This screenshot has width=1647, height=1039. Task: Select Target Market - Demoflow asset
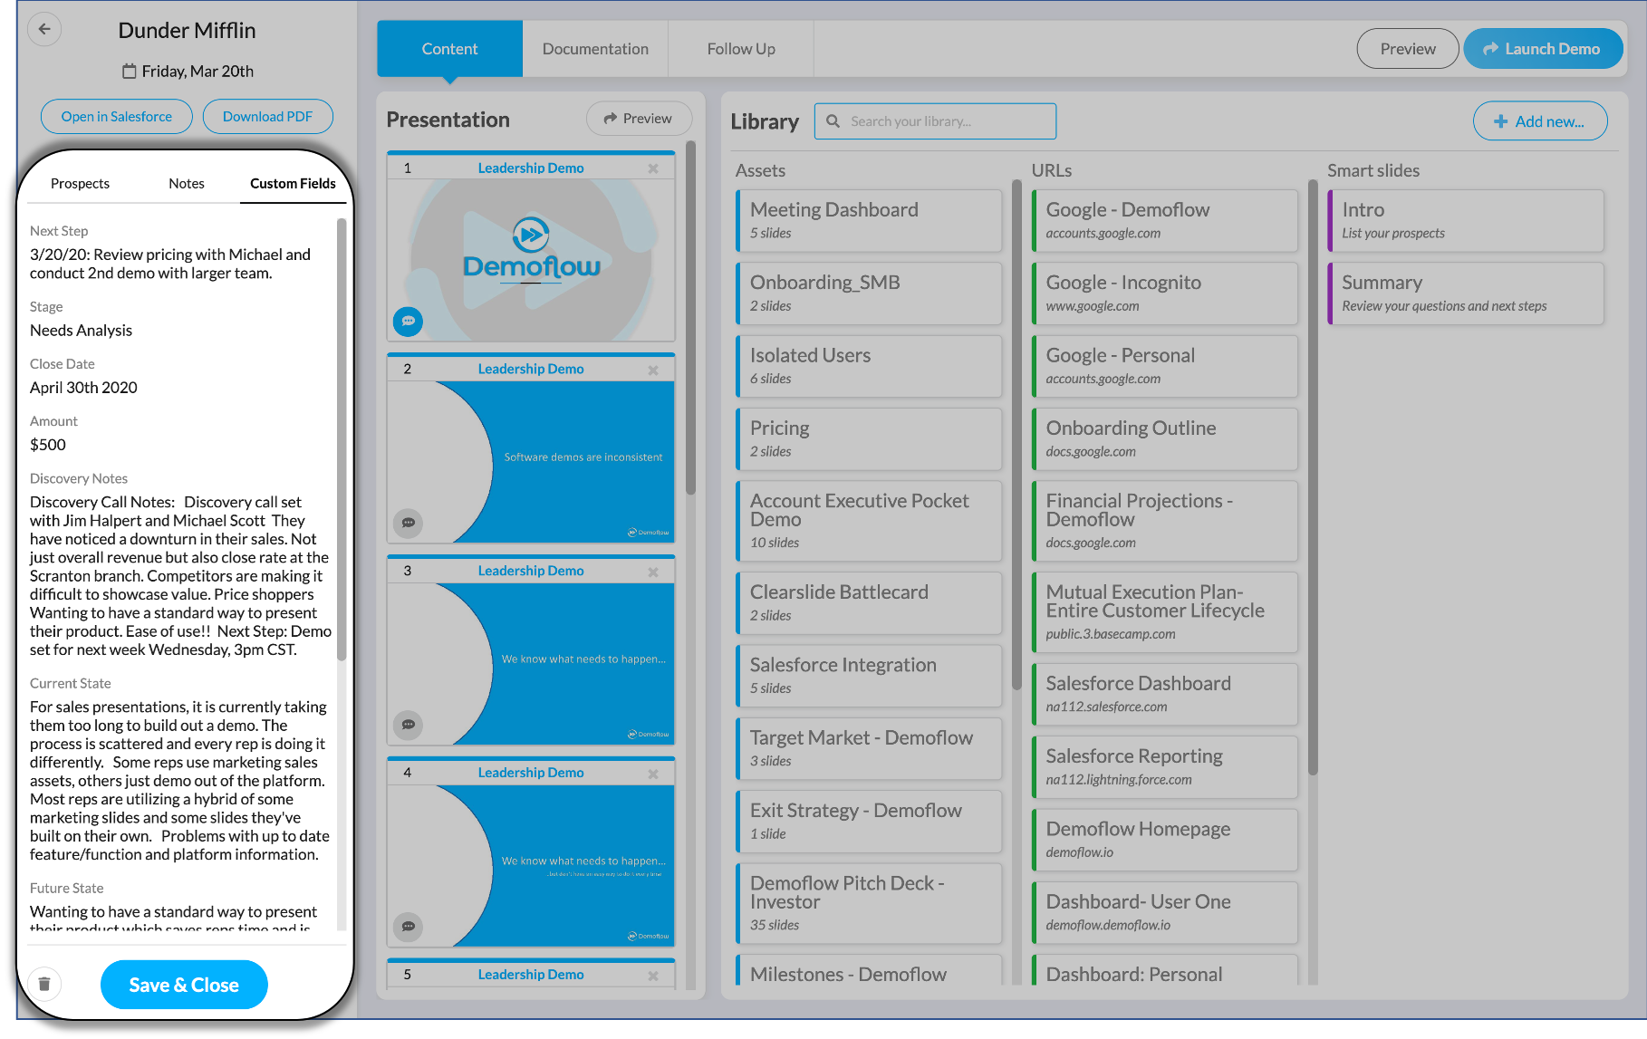pos(869,748)
